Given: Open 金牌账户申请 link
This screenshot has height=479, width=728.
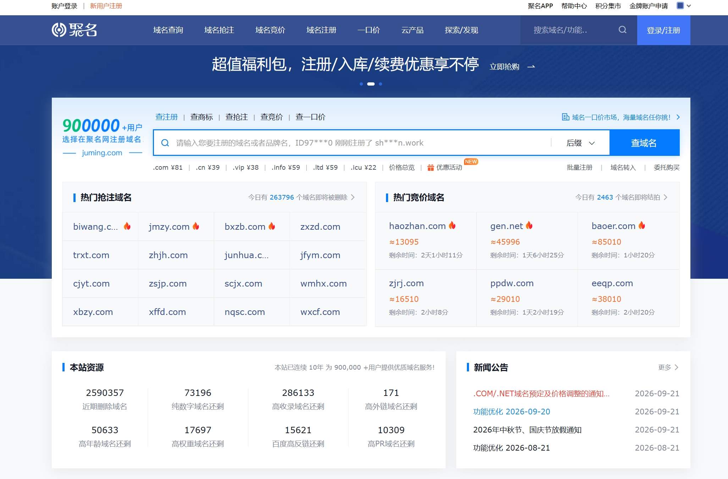Looking at the screenshot, I should pyautogui.click(x=649, y=6).
